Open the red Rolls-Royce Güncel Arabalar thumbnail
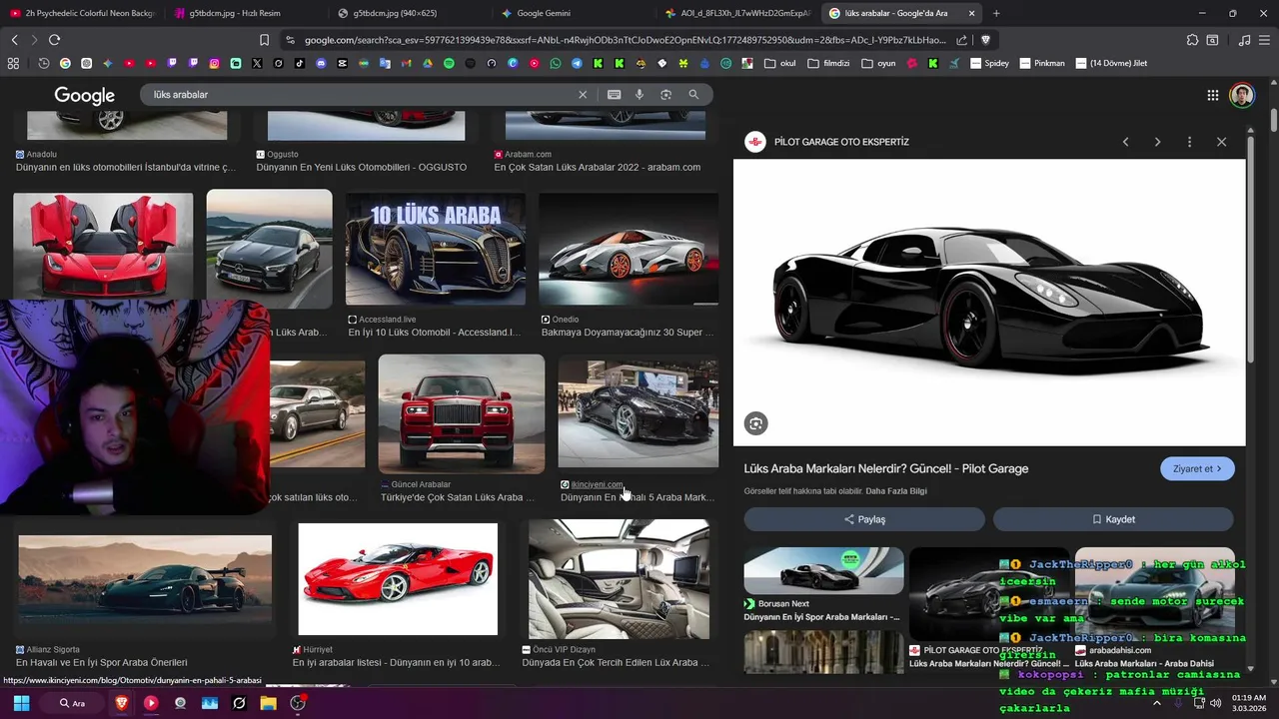The image size is (1279, 719). [x=462, y=413]
